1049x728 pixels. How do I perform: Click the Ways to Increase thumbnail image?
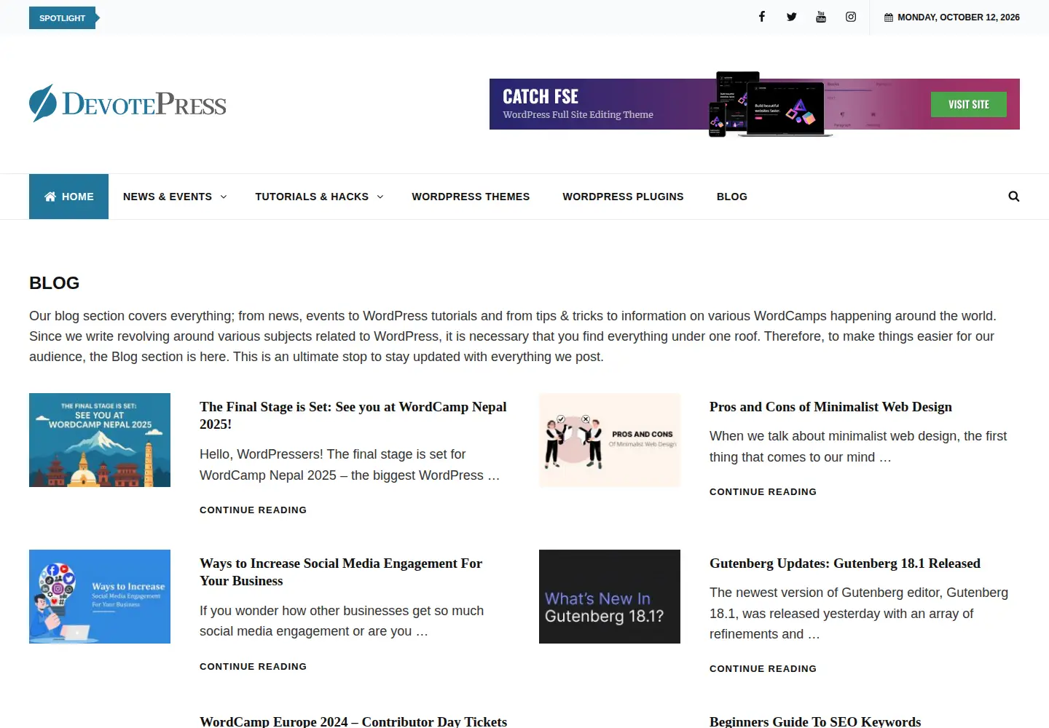click(100, 596)
